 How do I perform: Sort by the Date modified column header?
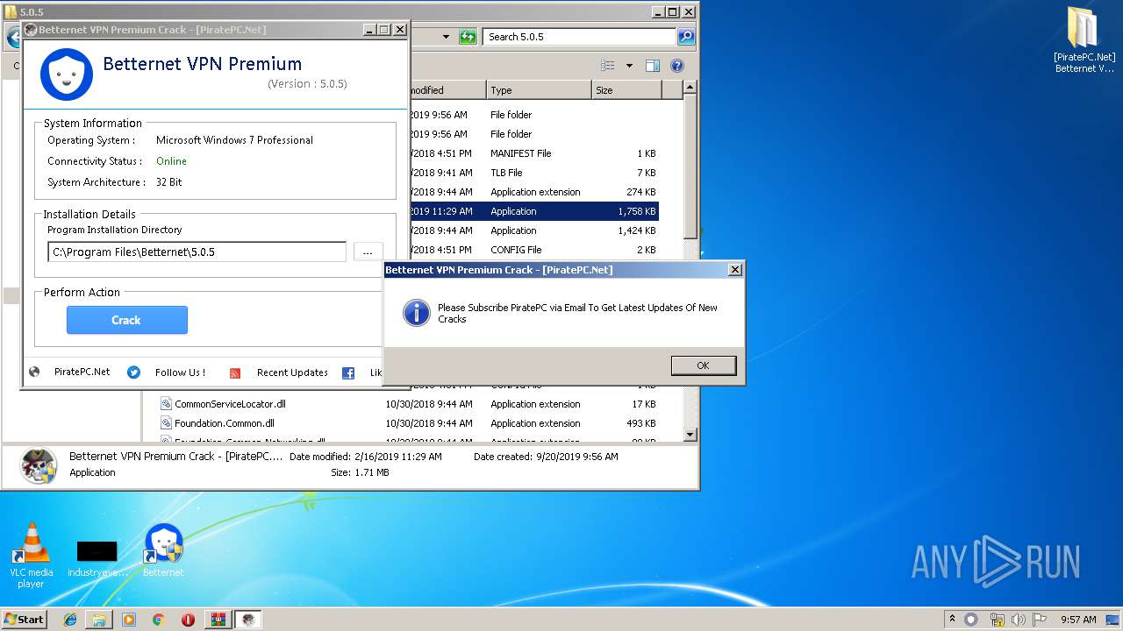[447, 90]
